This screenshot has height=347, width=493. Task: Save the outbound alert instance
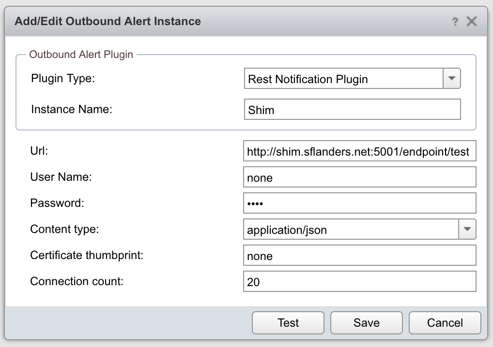click(x=366, y=323)
